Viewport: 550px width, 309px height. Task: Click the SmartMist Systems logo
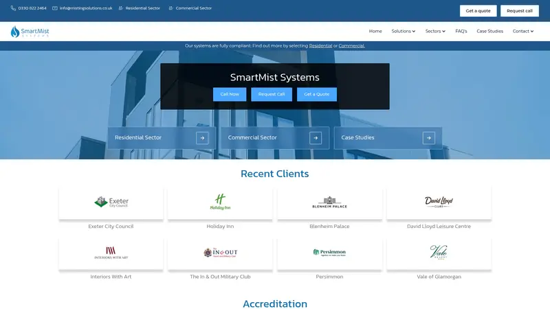click(x=30, y=32)
